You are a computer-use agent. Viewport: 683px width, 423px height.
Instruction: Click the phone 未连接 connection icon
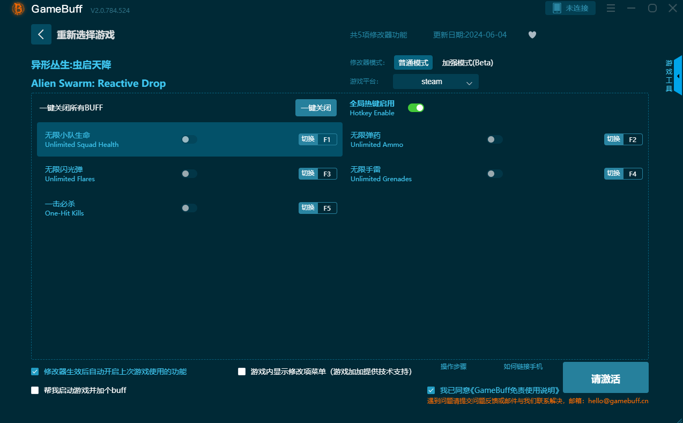coord(570,8)
